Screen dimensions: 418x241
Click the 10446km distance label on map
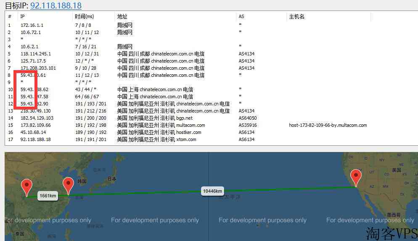coord(212,191)
